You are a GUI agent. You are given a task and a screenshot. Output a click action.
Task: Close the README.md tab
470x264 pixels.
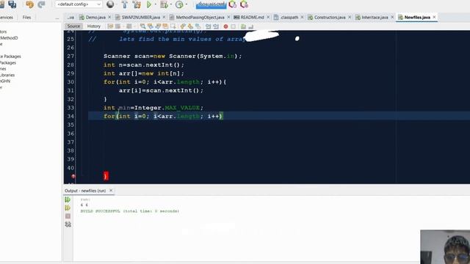coord(268,18)
